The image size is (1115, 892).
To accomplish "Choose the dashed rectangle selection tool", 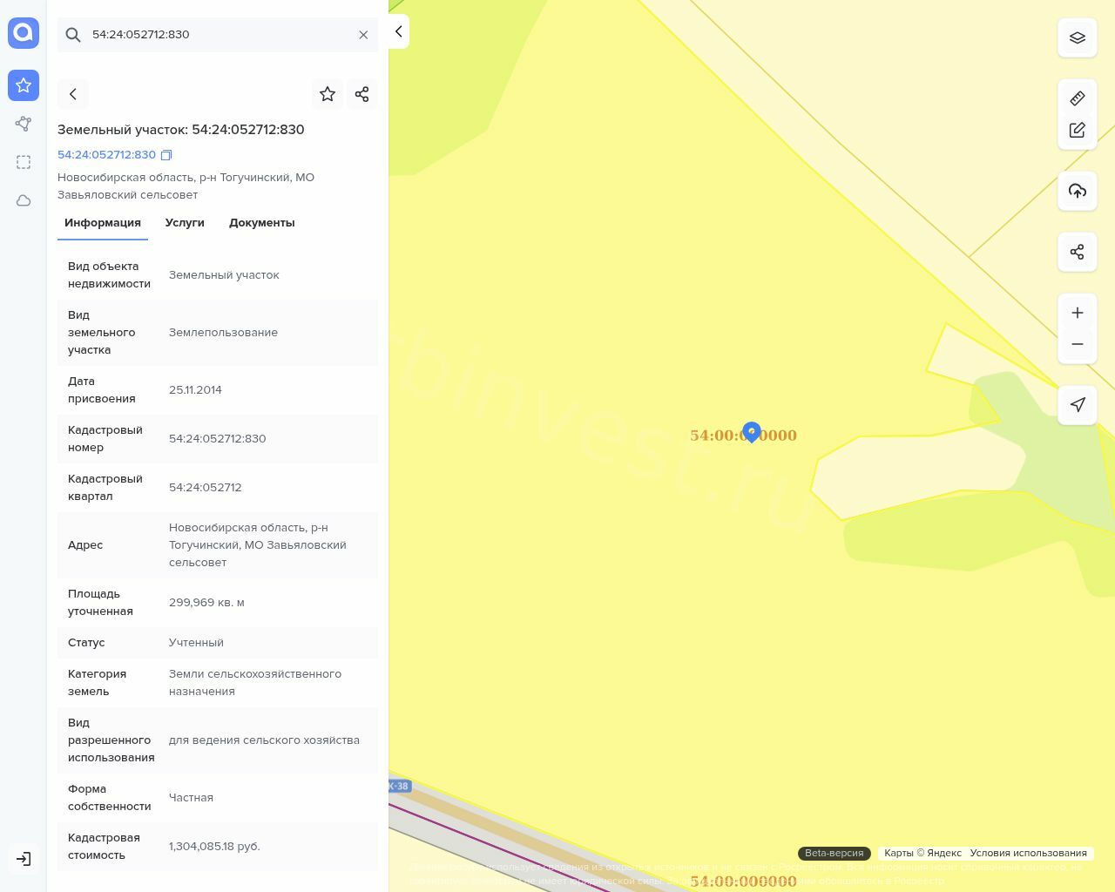I will click(x=24, y=162).
